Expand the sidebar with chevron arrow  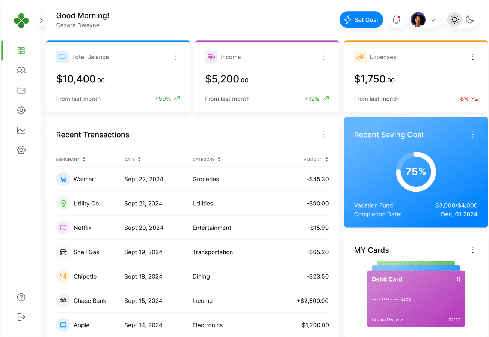click(x=41, y=21)
